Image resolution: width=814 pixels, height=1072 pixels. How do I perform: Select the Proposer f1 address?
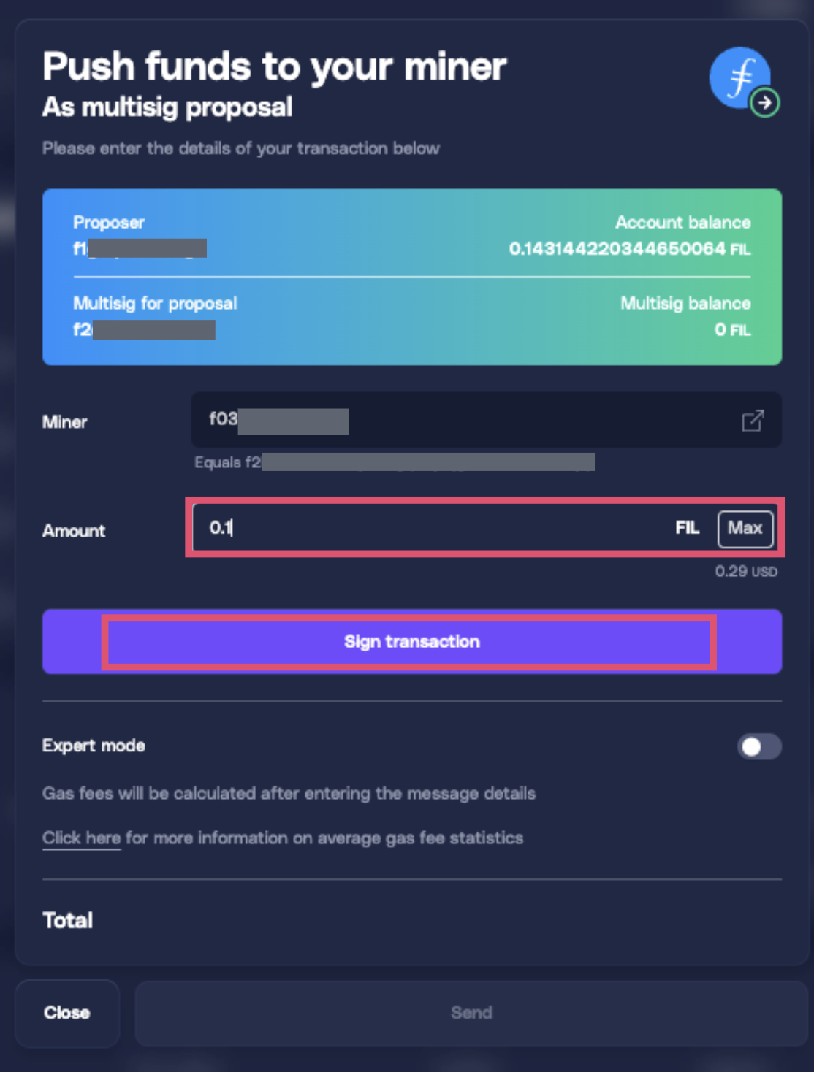click(x=140, y=249)
